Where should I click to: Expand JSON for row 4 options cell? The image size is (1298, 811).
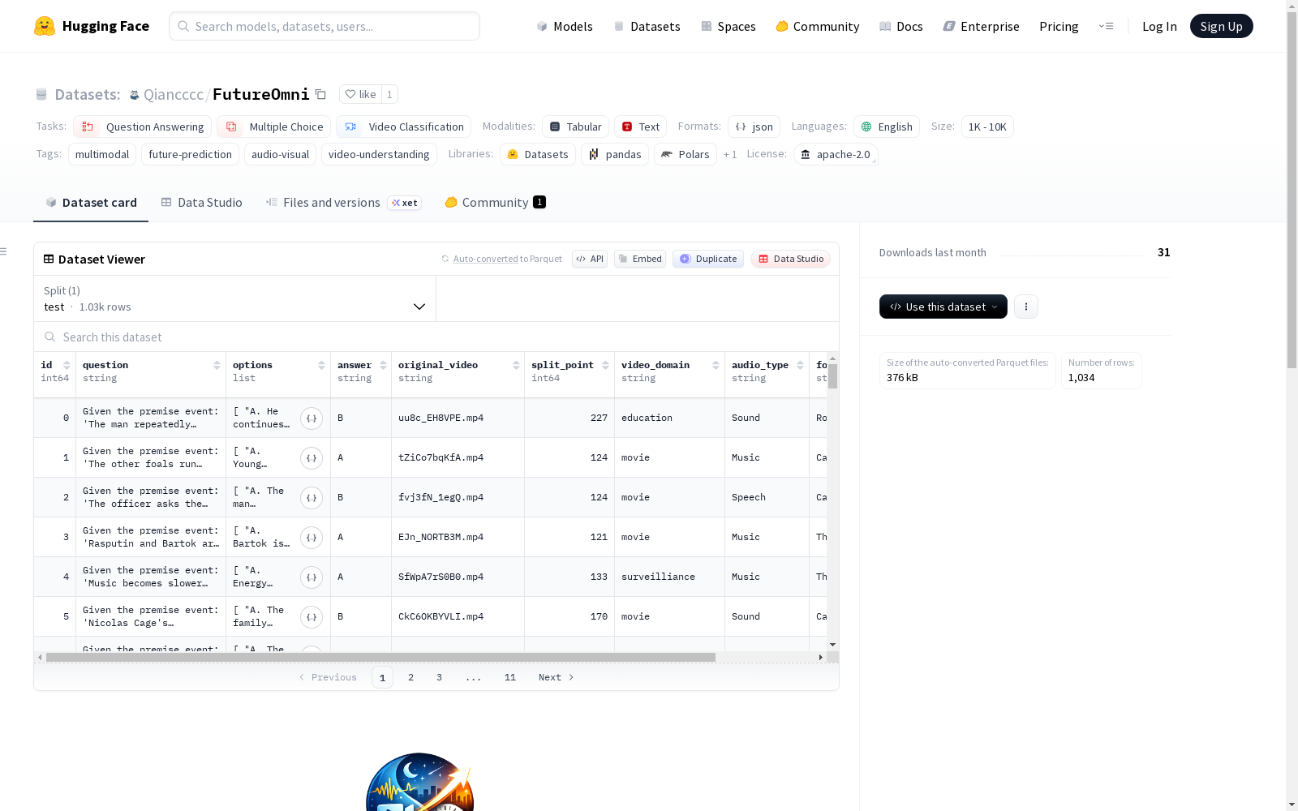[312, 577]
